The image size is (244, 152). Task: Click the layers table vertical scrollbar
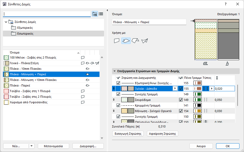(238, 95)
